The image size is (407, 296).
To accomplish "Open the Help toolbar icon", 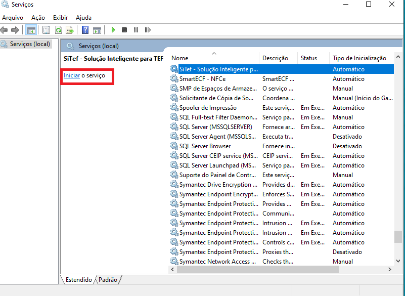I will tap(85, 30).
